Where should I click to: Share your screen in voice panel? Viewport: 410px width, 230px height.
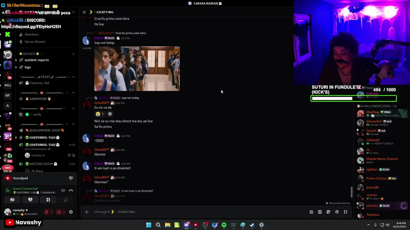30,200
